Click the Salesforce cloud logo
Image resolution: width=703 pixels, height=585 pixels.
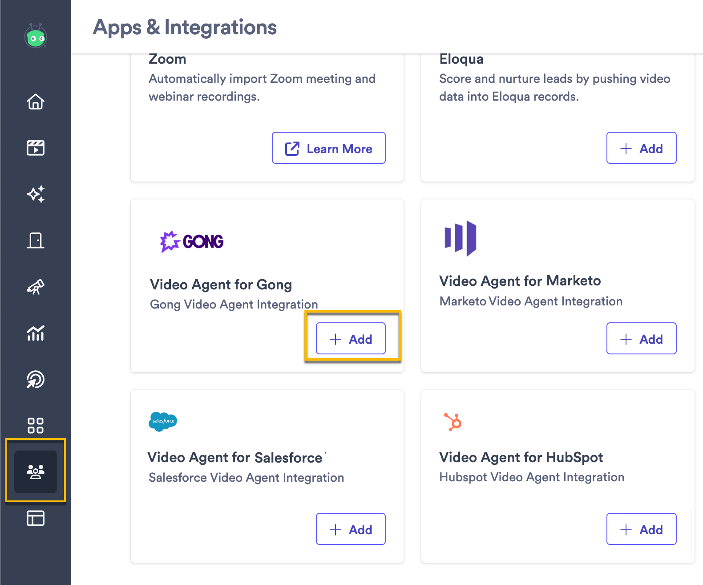[x=163, y=421]
